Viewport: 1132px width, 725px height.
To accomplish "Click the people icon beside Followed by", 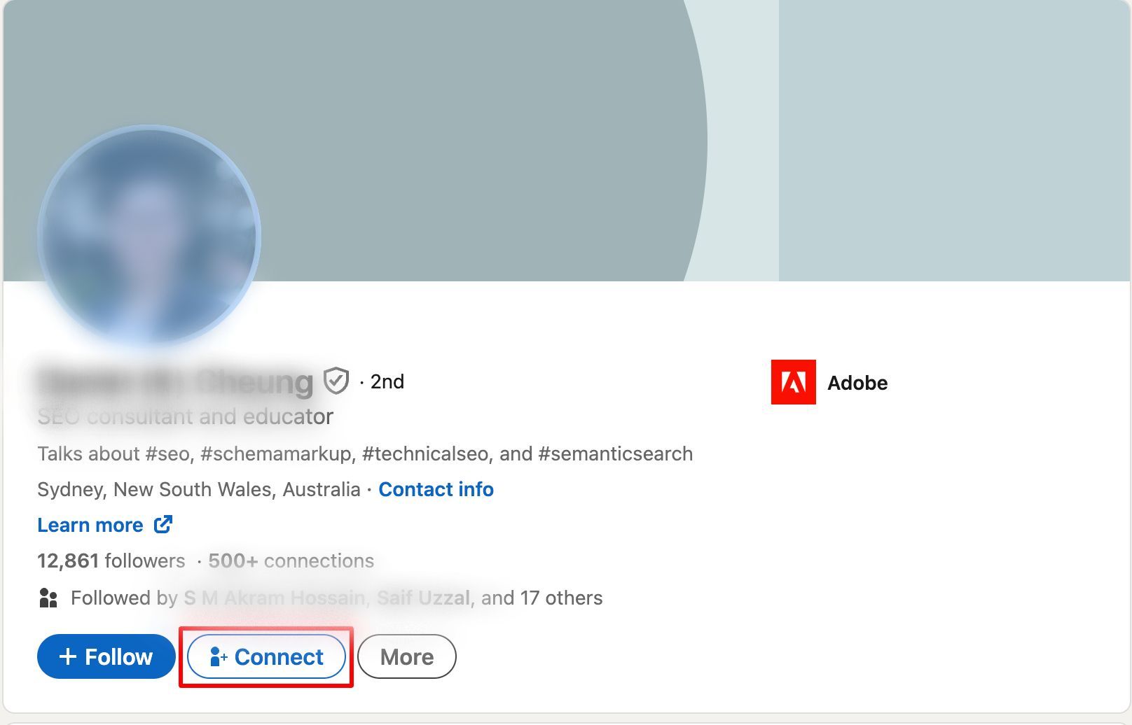I will (x=47, y=598).
